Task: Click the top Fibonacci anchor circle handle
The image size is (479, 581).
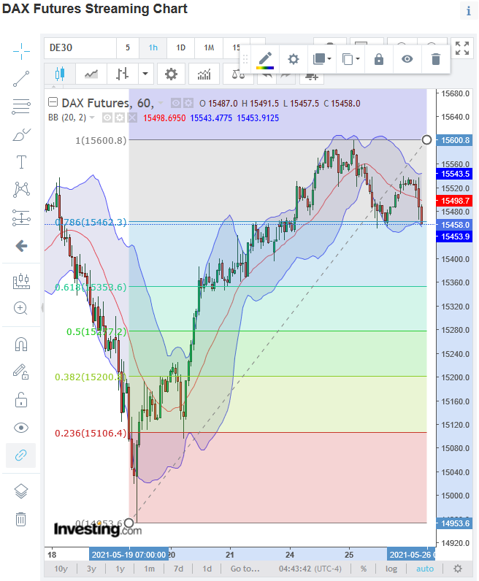Action: click(426, 140)
